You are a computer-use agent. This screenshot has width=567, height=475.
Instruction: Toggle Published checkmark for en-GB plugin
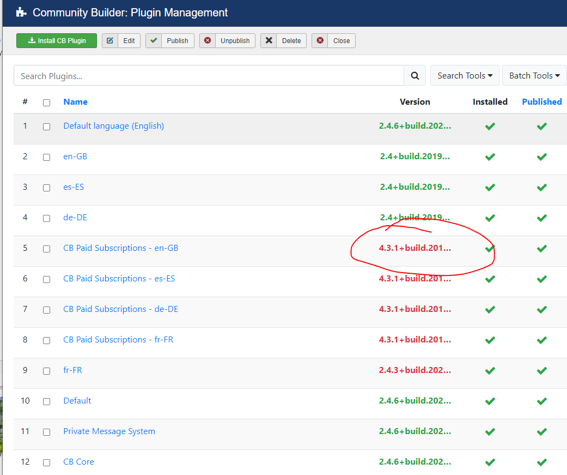(542, 157)
